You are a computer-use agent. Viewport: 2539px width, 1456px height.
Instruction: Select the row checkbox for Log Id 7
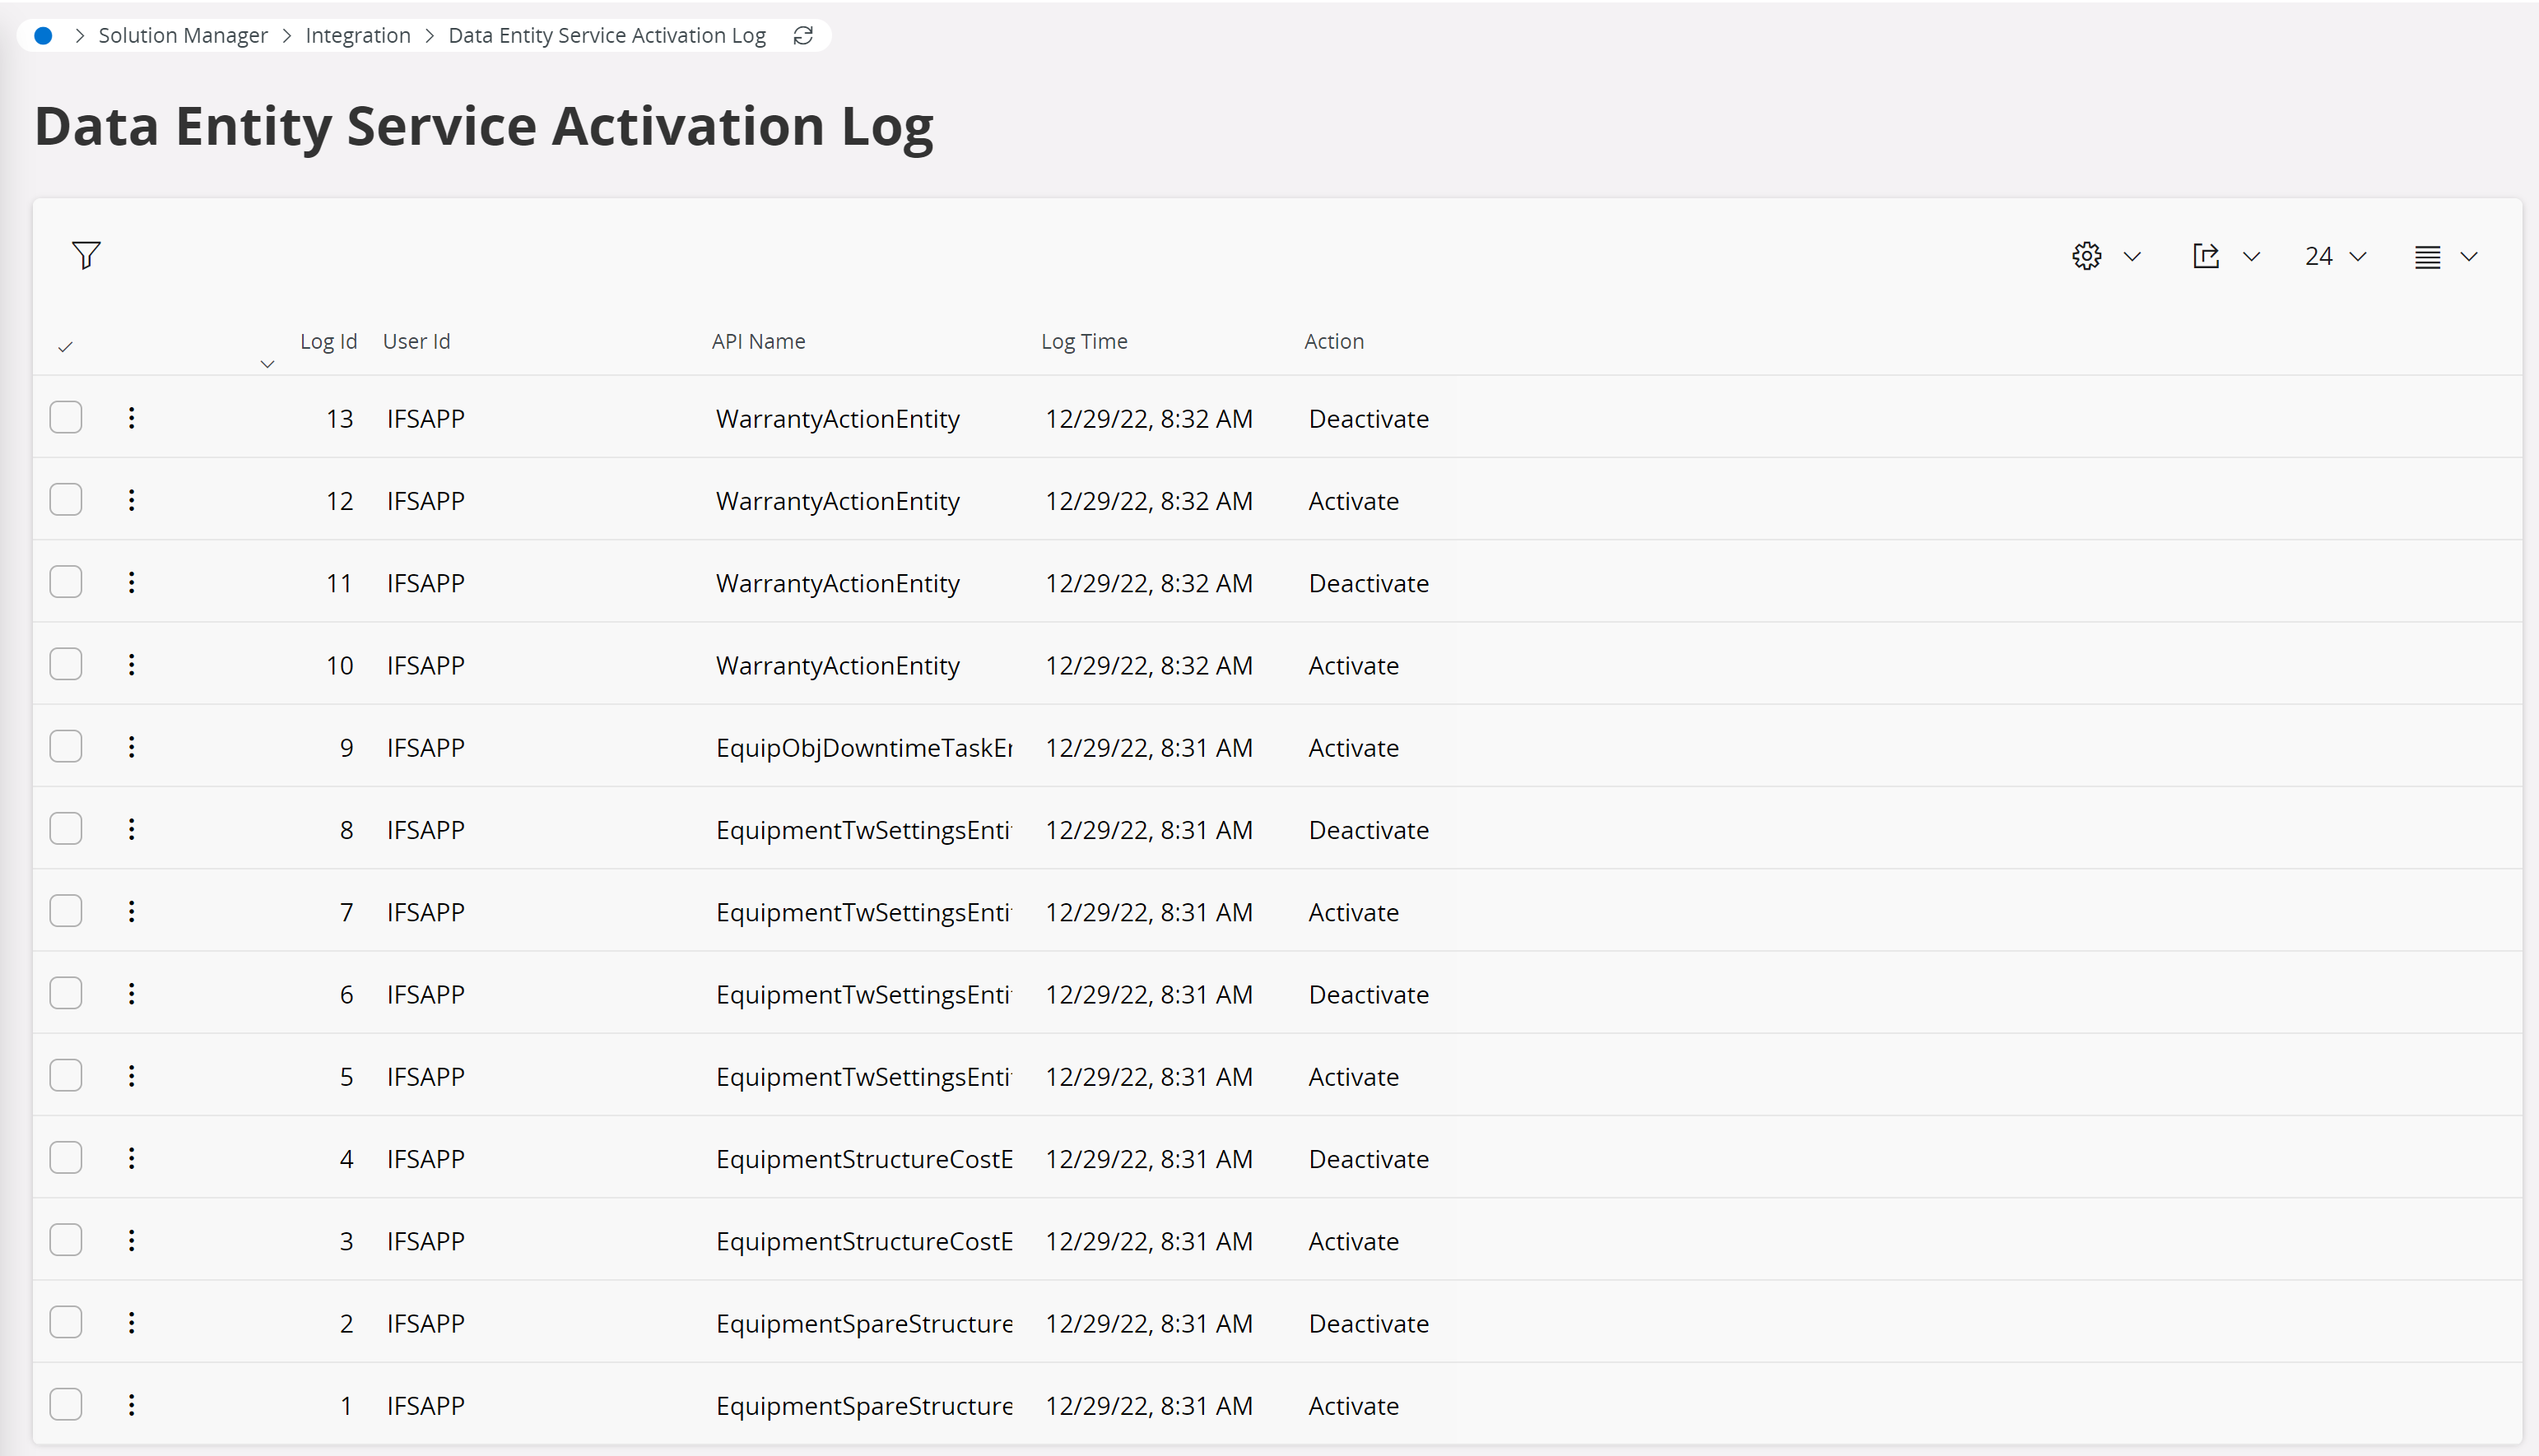66,911
